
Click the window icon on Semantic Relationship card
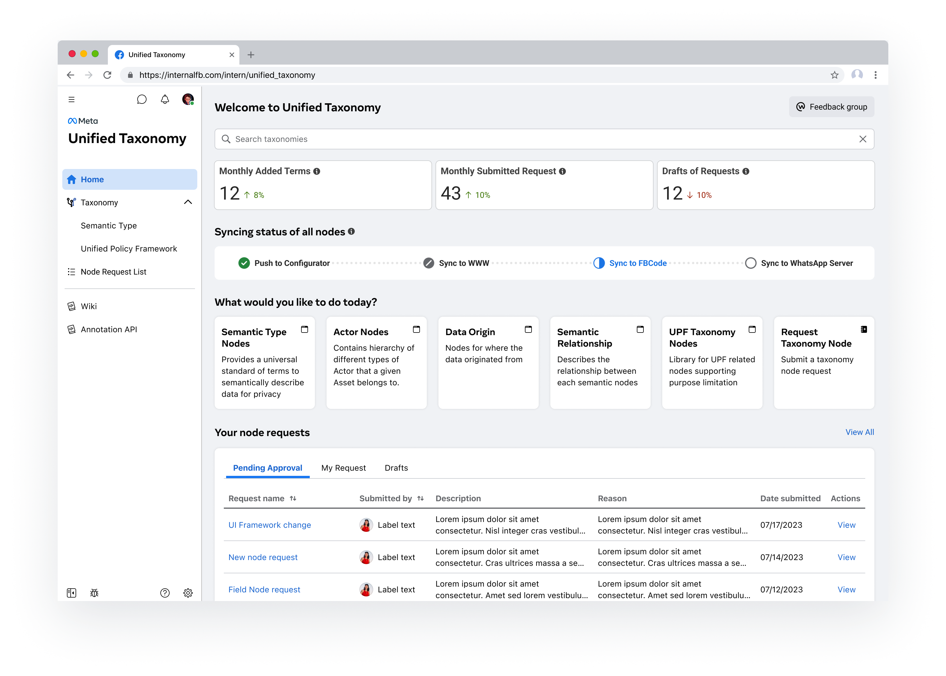[640, 330]
